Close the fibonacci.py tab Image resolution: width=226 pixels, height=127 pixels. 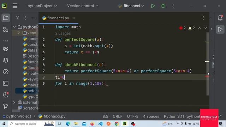pyautogui.click(x=74, y=18)
